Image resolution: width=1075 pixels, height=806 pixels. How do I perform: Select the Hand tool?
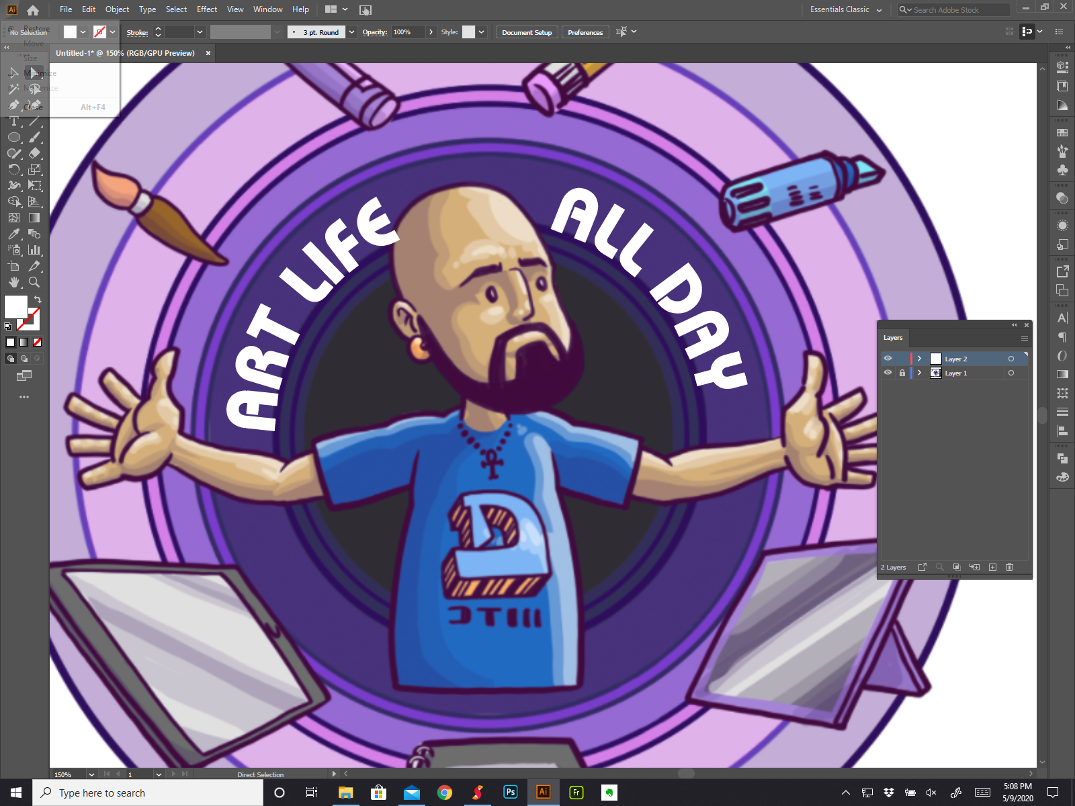[13, 282]
